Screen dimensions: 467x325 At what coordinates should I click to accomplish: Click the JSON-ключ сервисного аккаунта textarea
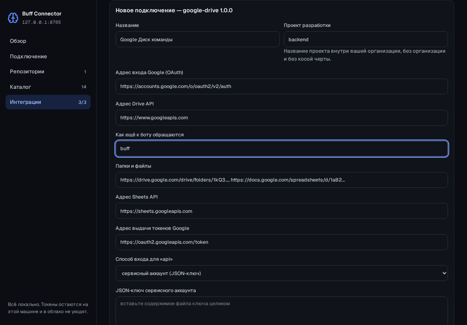coord(281,311)
